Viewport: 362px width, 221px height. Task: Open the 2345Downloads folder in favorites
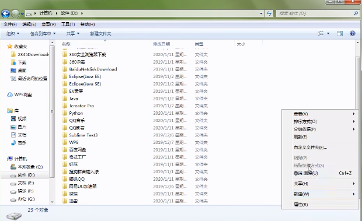[30, 54]
